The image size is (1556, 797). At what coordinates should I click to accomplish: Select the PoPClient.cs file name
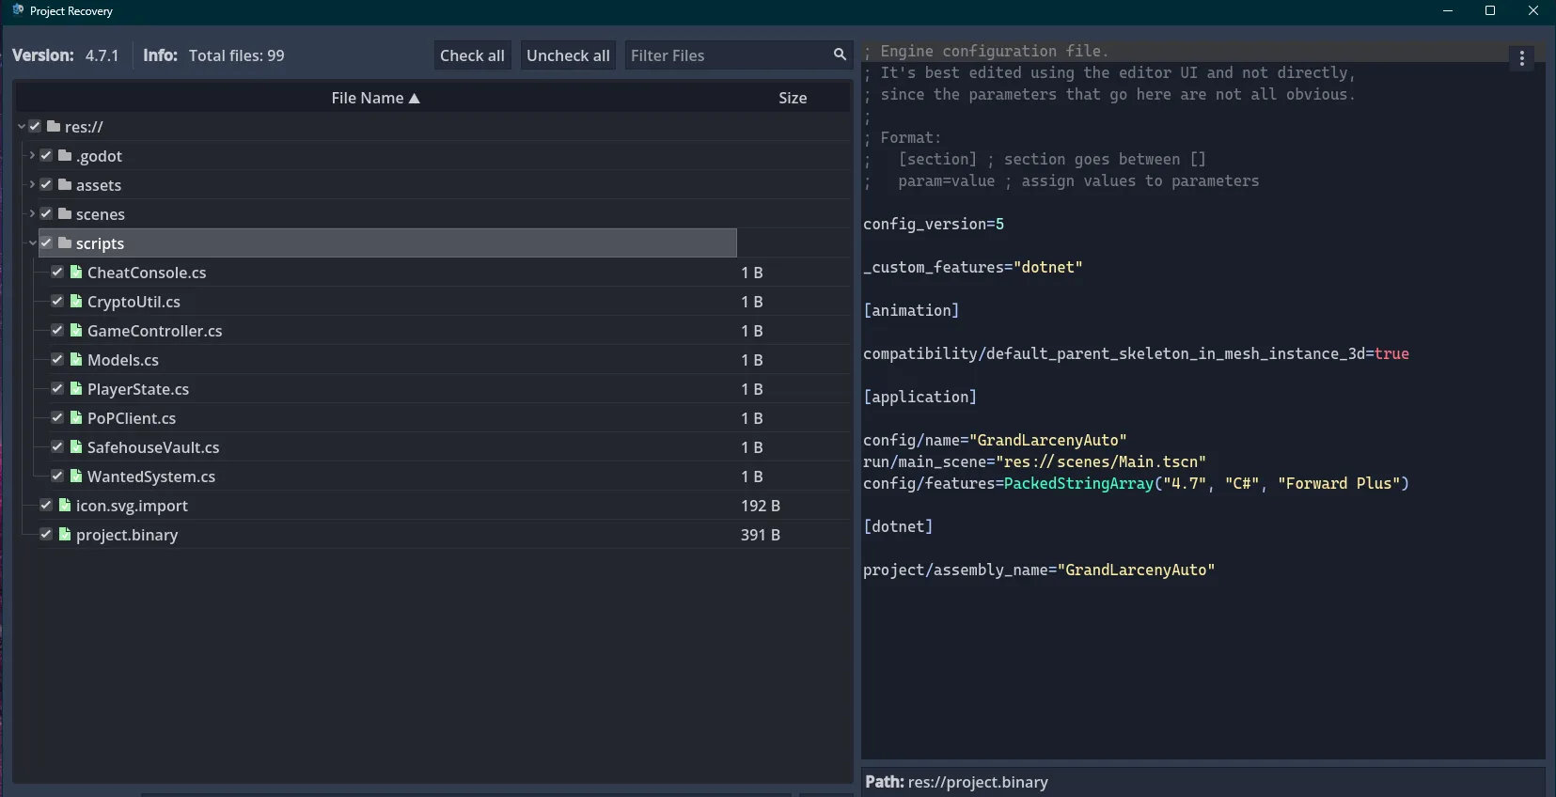click(132, 418)
